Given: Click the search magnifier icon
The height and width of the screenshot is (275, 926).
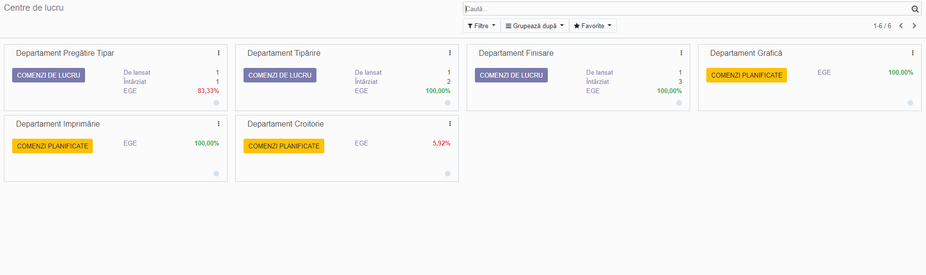Looking at the screenshot, I should coord(915,9).
